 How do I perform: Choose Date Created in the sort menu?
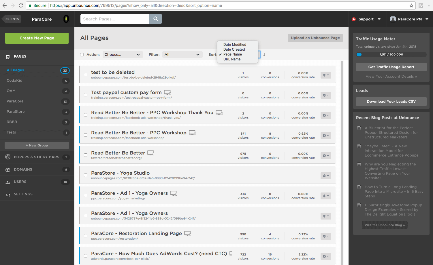(234, 49)
